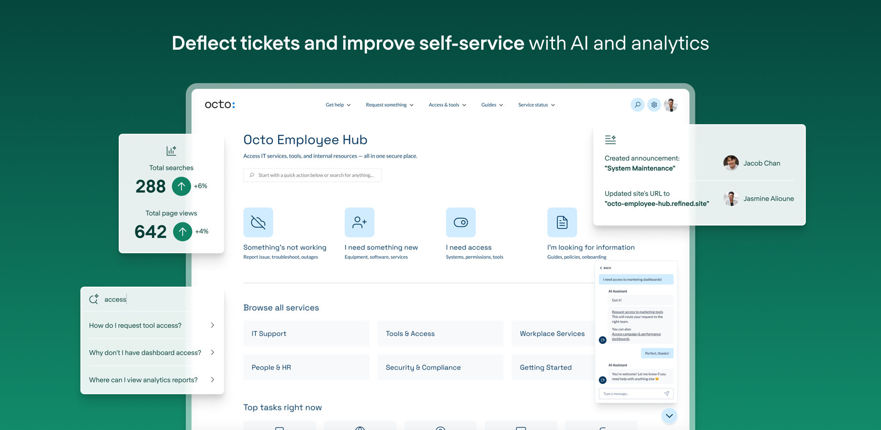Click the AI Assistant chat bubble avatar icon
Viewport: 881px width, 430px height.
(x=602, y=340)
